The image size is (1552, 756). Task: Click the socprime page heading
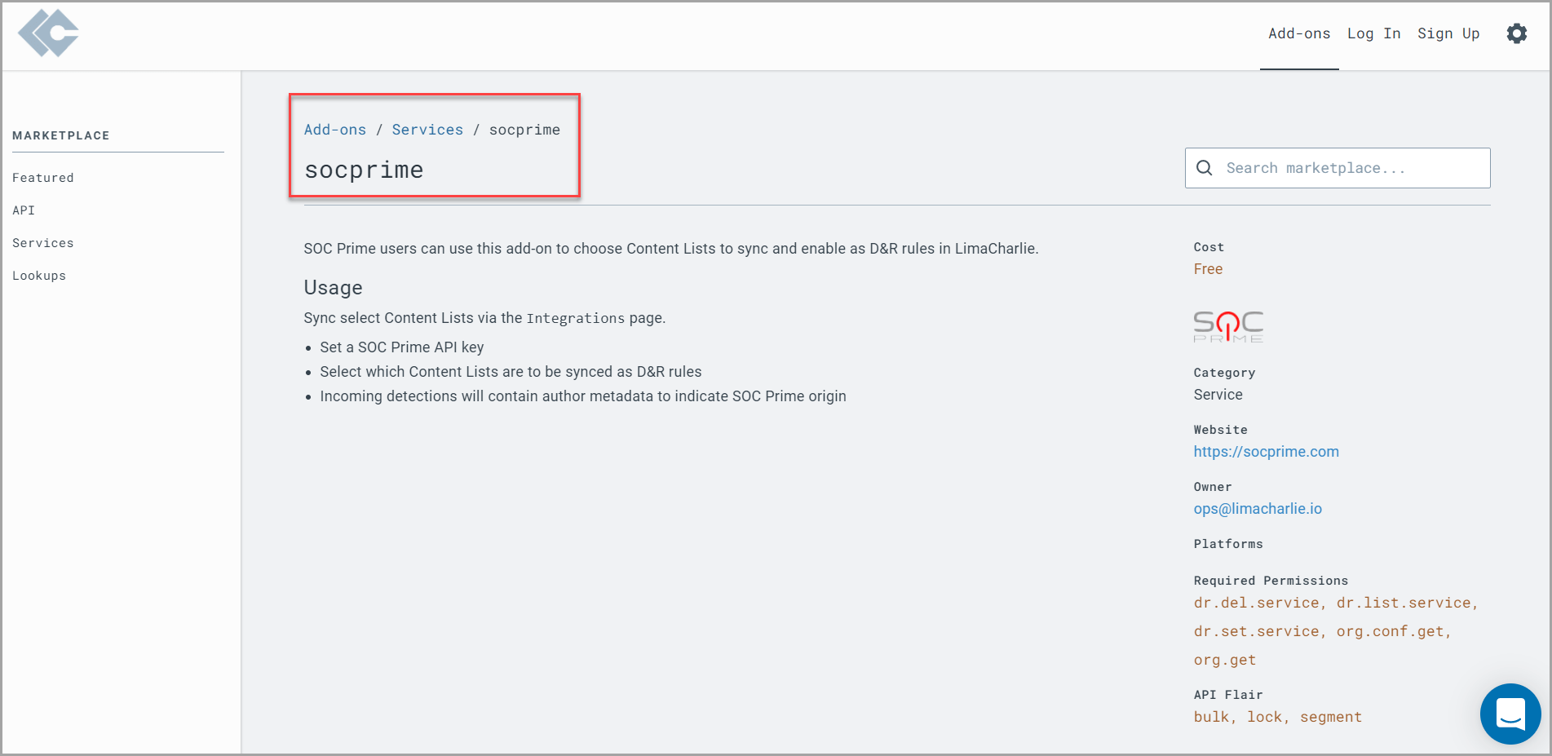[364, 170]
